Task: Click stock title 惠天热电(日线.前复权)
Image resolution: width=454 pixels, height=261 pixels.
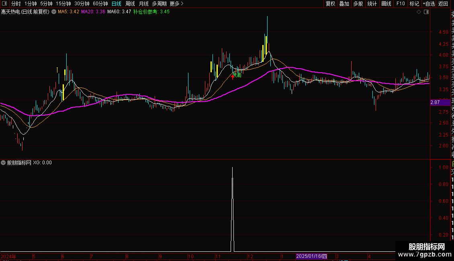Action: point(25,12)
